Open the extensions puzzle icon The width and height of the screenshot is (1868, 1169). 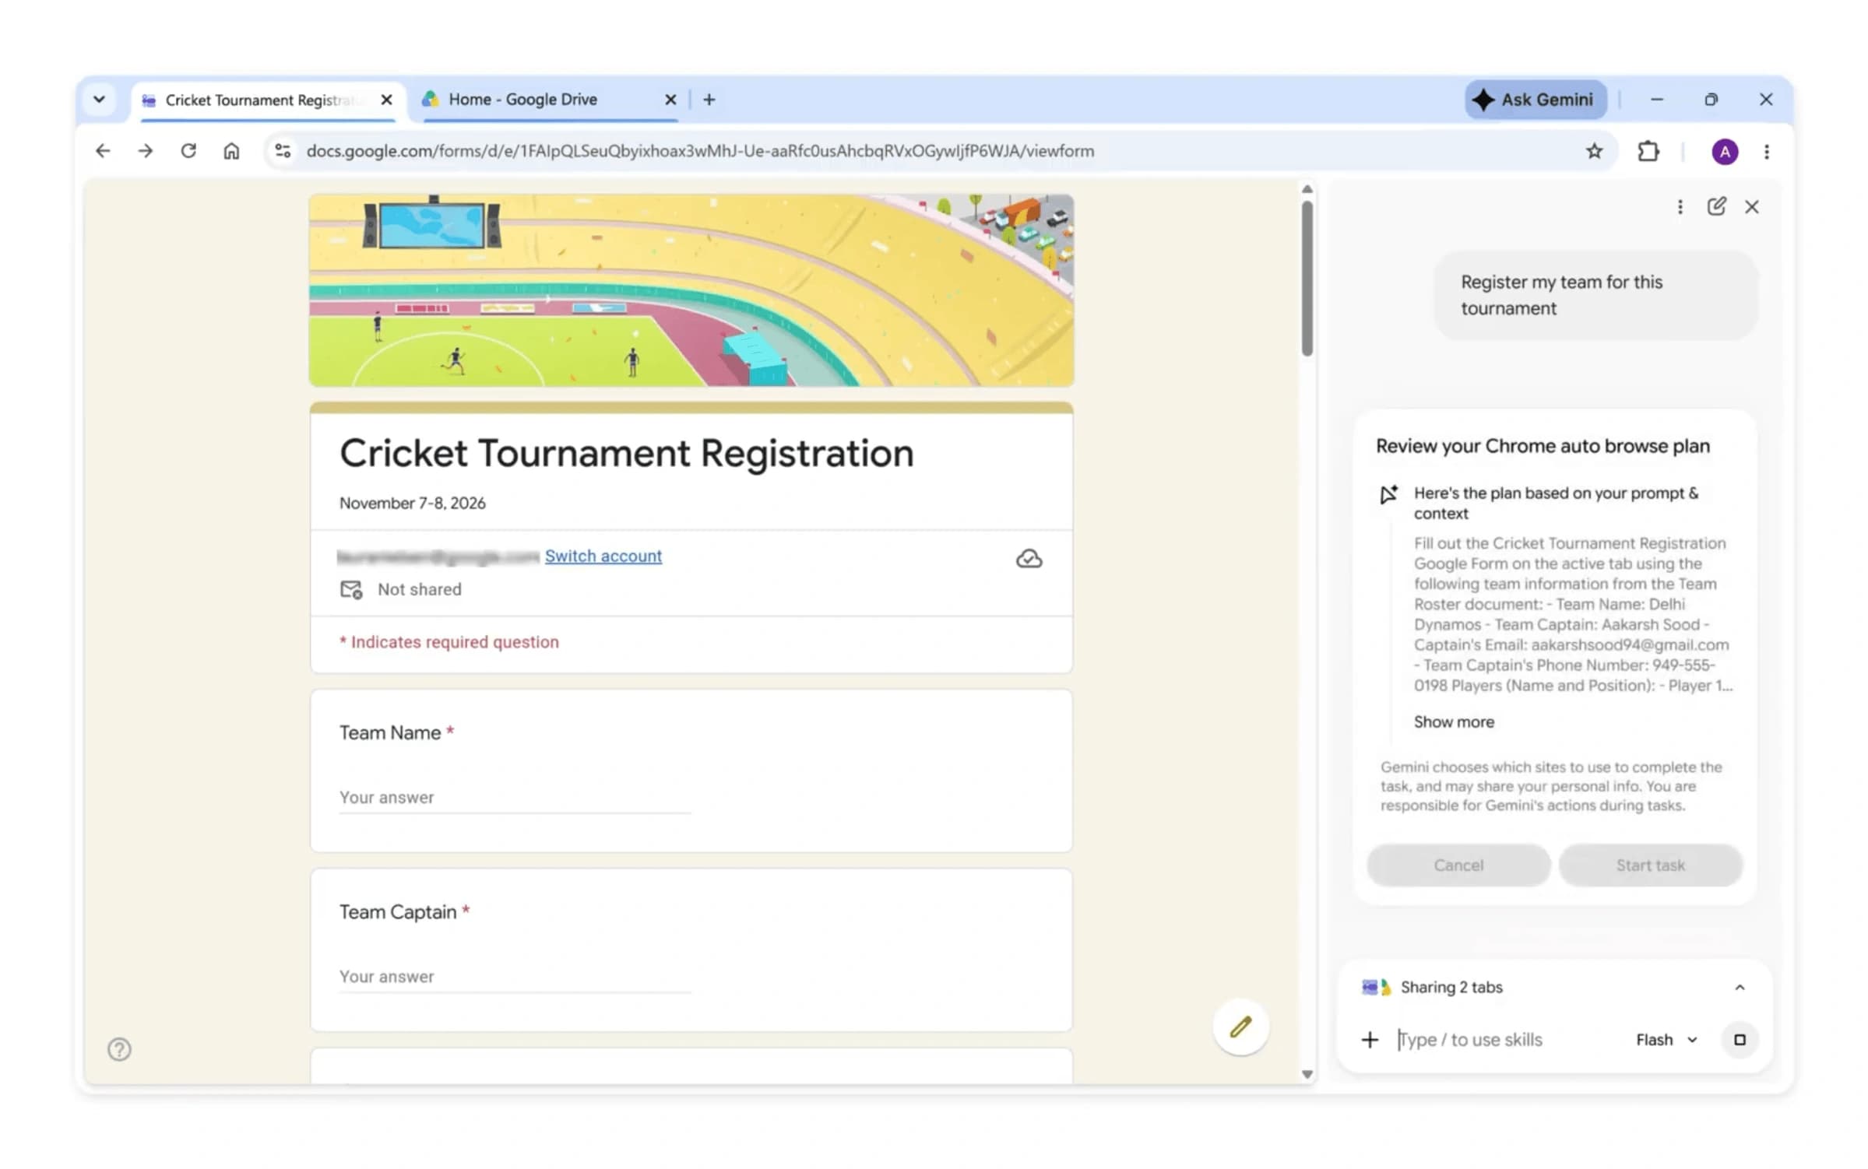click(x=1648, y=151)
